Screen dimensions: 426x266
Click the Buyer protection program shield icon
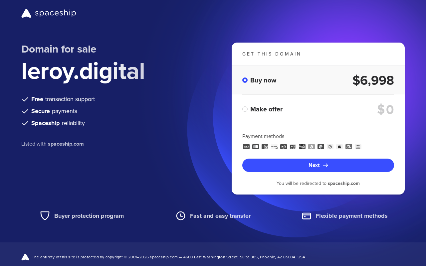click(x=45, y=216)
